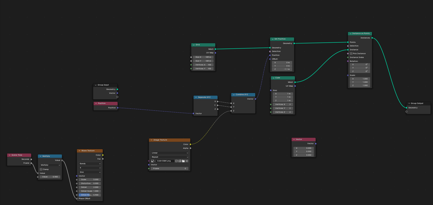Click Color output socket on Image Texture node
This screenshot has width=433, height=205.
[190, 144]
